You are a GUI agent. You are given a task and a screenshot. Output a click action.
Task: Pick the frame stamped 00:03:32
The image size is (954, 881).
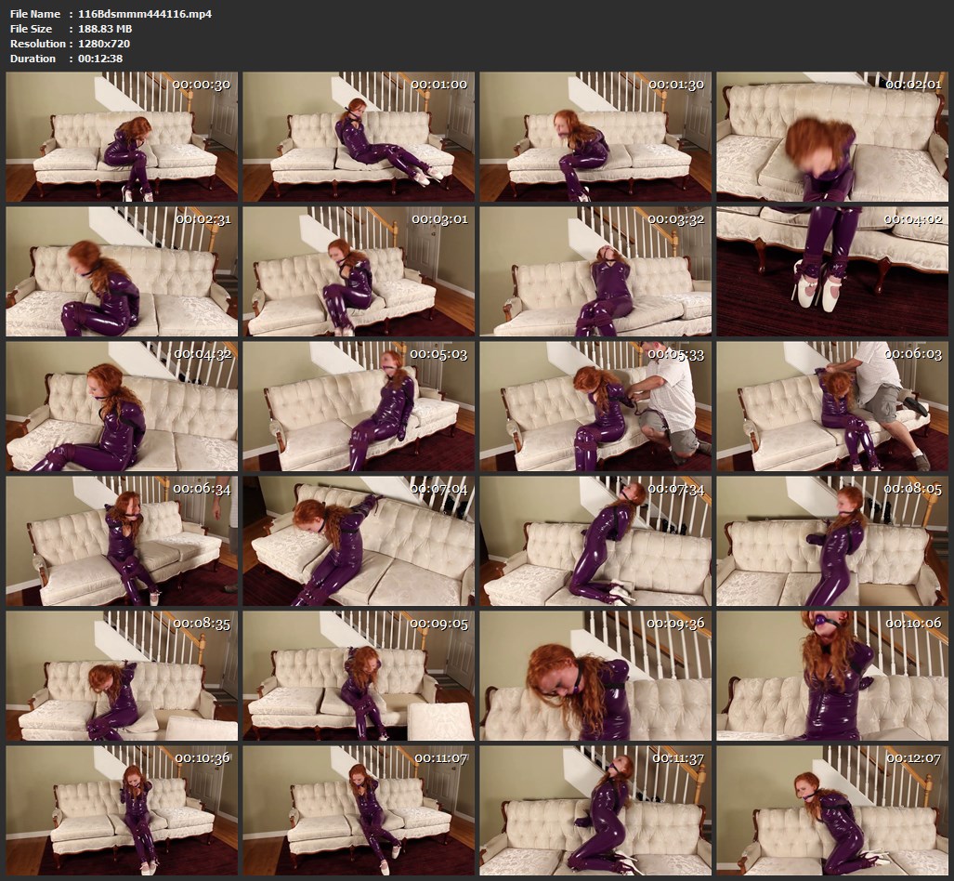pos(595,271)
